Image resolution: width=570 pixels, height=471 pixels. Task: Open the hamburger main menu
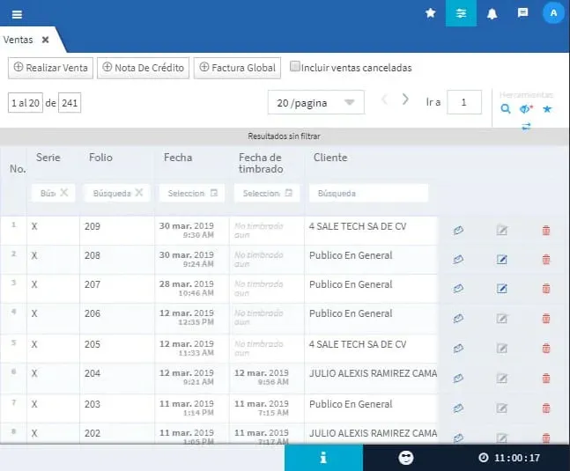[x=17, y=14]
